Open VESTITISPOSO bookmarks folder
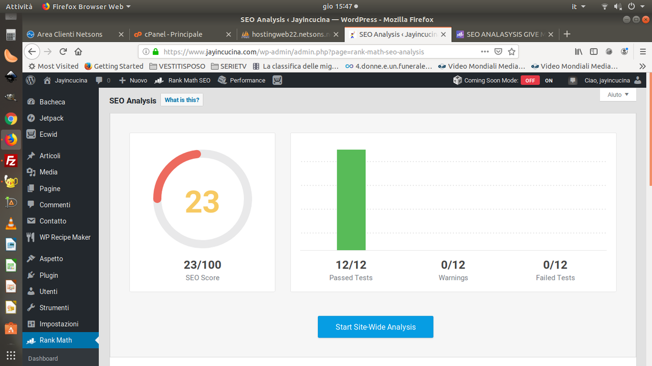The image size is (652, 366). (x=178, y=66)
